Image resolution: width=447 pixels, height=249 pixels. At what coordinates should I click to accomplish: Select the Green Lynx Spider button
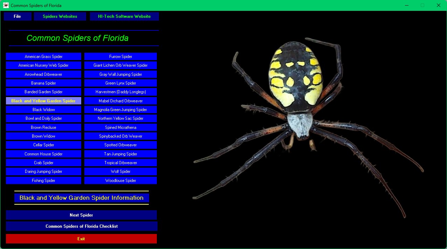pos(120,83)
